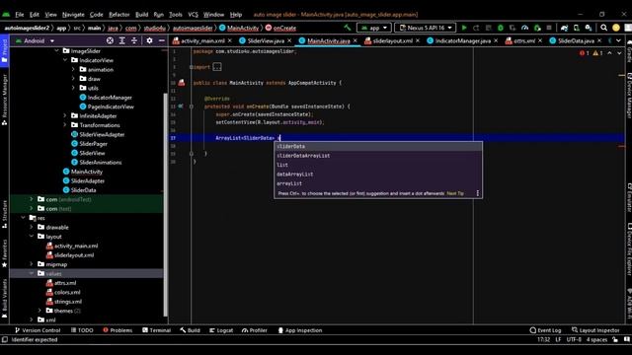Screen dimensions: 632x355
Task: Hide the project panel with minus icon
Action: (162, 40)
